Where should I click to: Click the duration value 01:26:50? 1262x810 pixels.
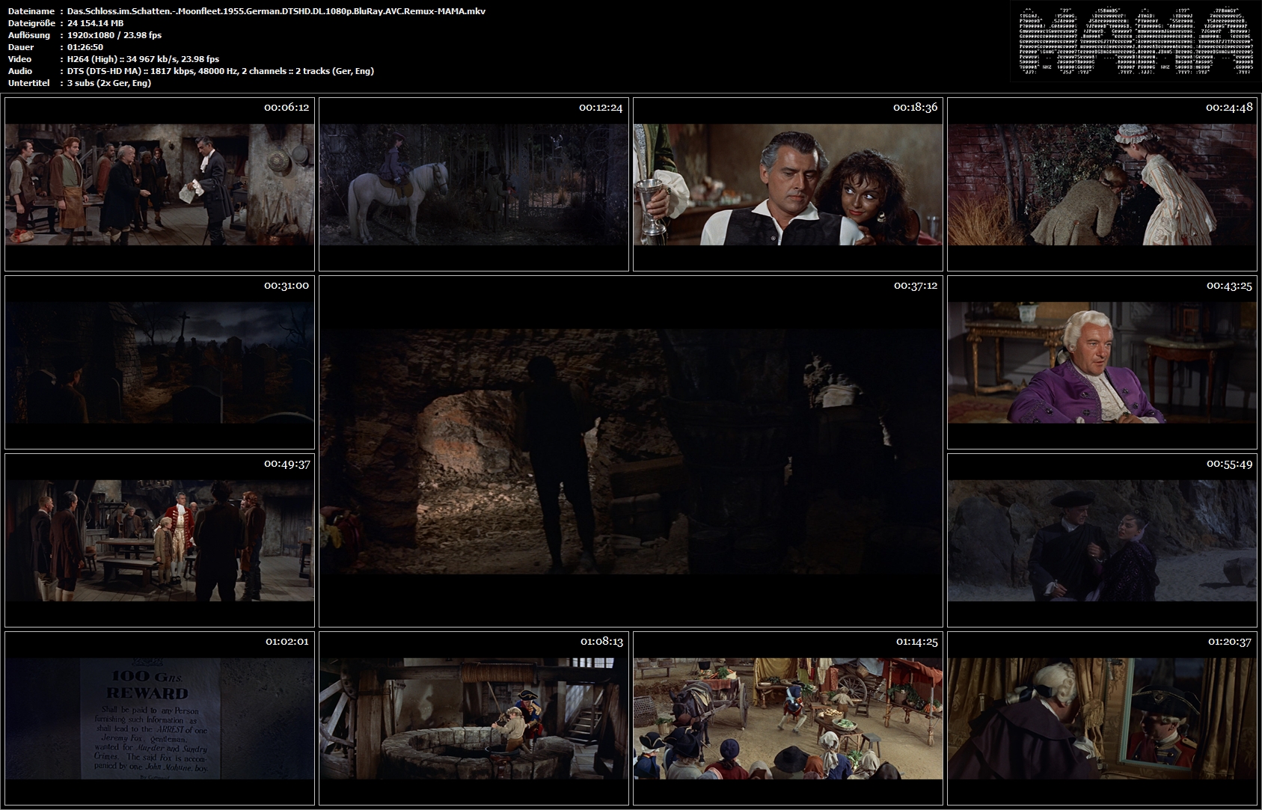click(x=85, y=47)
